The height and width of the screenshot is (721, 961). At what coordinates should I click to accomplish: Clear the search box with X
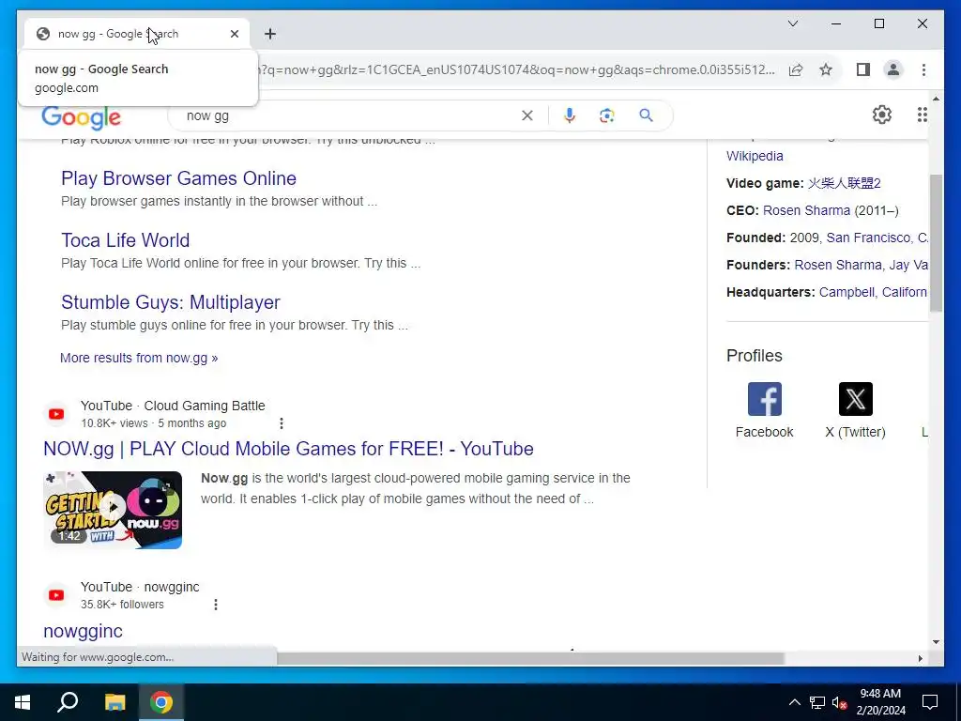527,115
